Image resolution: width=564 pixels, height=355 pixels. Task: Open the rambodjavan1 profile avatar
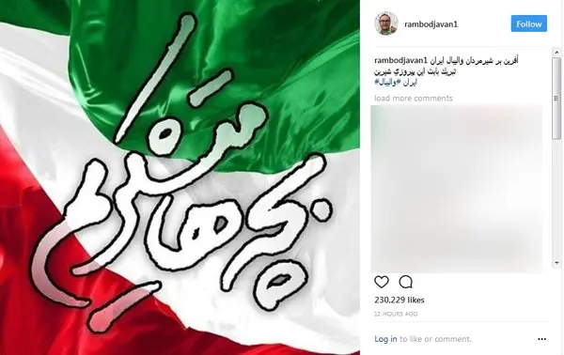point(386,23)
